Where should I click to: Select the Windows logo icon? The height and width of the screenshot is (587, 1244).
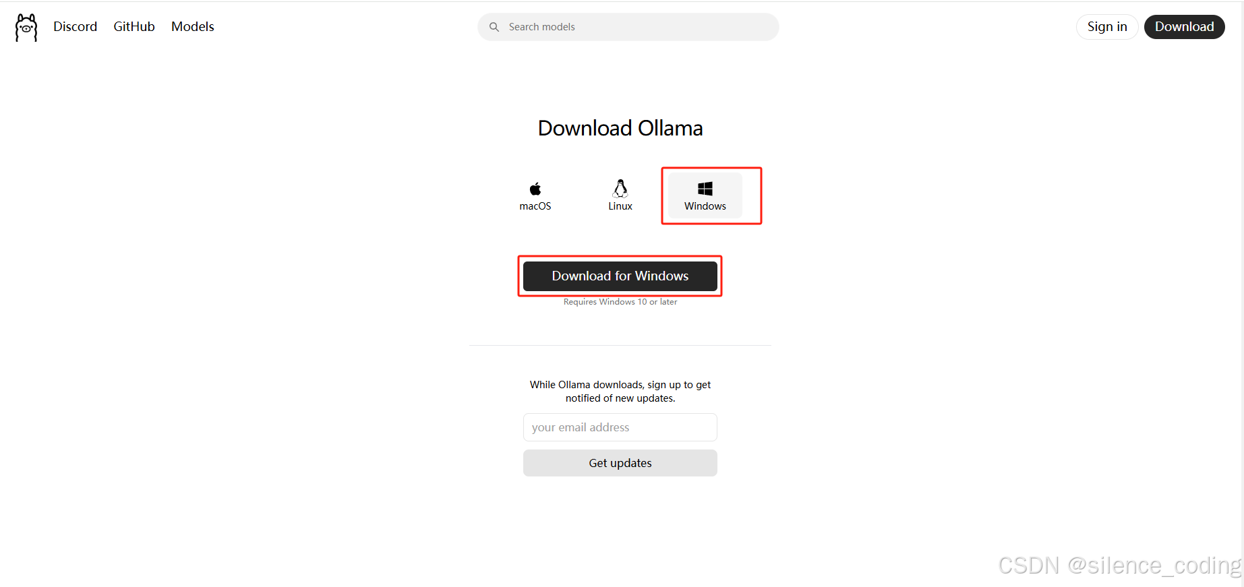(x=705, y=189)
